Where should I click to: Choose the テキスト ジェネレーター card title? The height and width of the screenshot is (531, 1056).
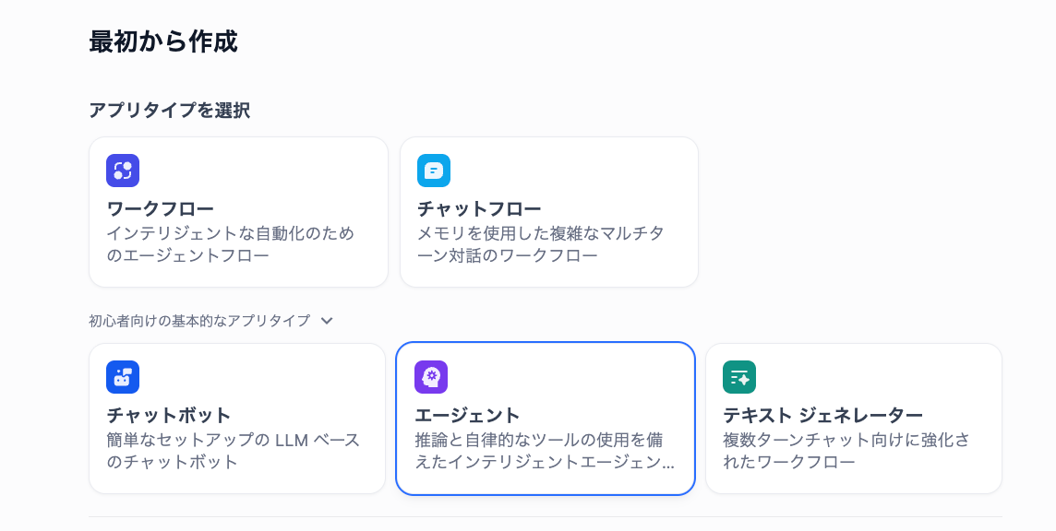[x=822, y=415]
